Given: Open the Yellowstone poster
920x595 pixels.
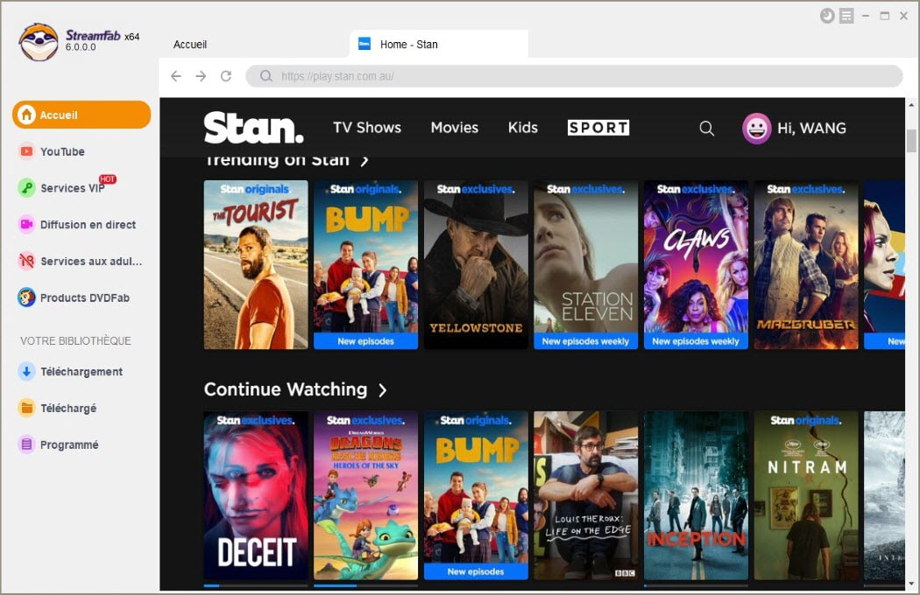Looking at the screenshot, I should [x=476, y=264].
